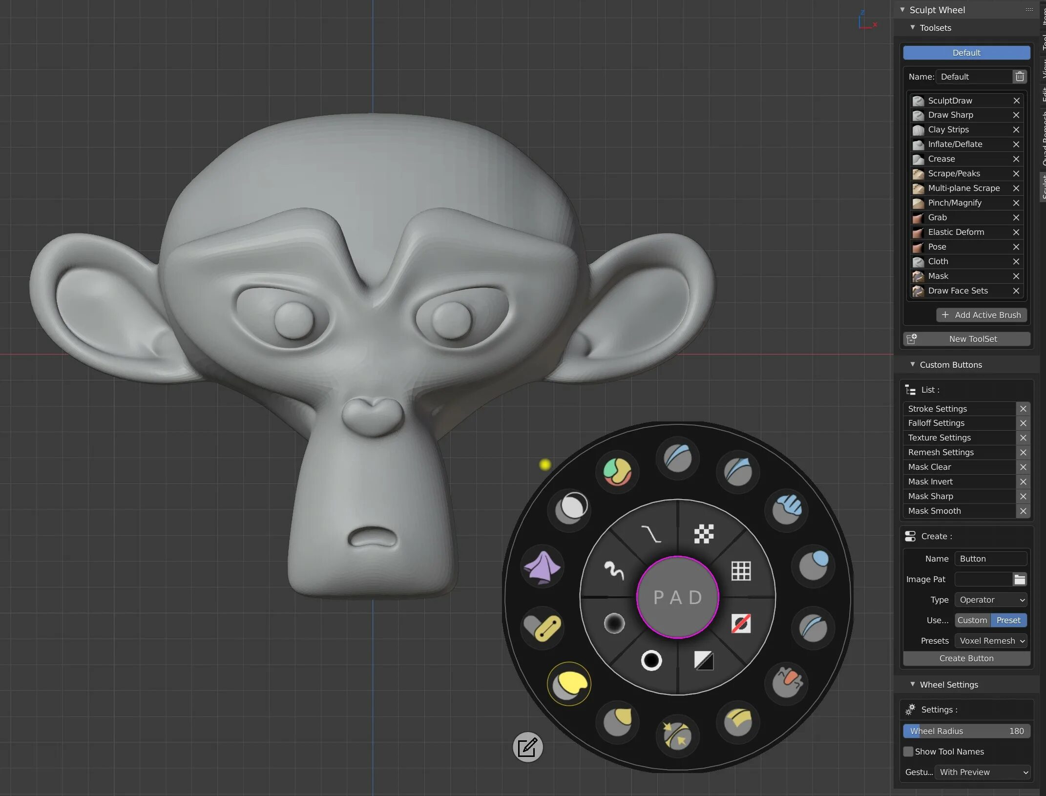Click the wheel edit pencil icon

[x=527, y=747]
